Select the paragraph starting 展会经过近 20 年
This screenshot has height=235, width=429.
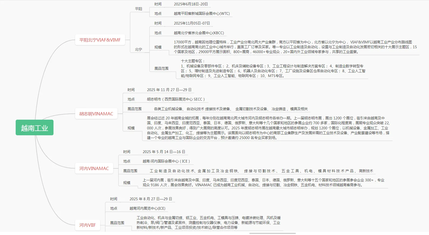coord(268,128)
